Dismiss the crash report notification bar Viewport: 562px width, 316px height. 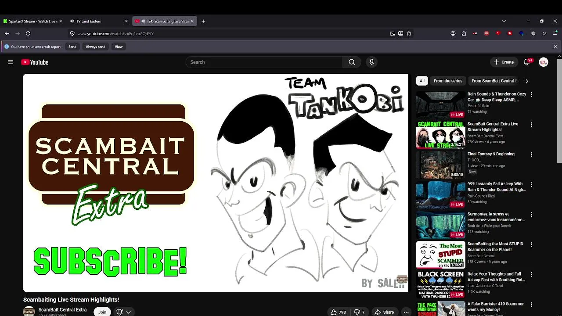pyautogui.click(x=555, y=47)
